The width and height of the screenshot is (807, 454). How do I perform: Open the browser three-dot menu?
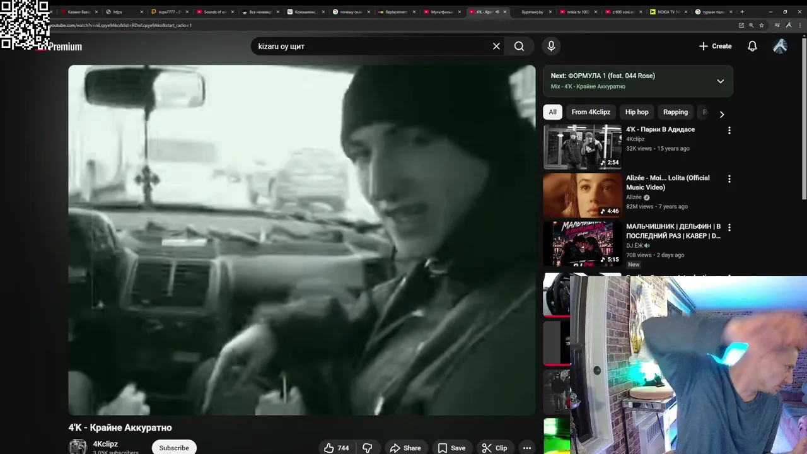(x=800, y=25)
